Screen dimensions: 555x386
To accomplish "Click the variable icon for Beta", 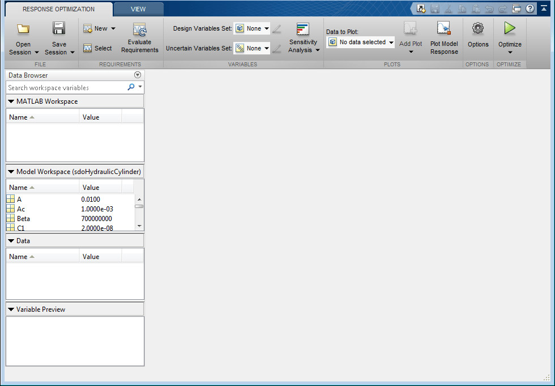I will [x=11, y=218].
